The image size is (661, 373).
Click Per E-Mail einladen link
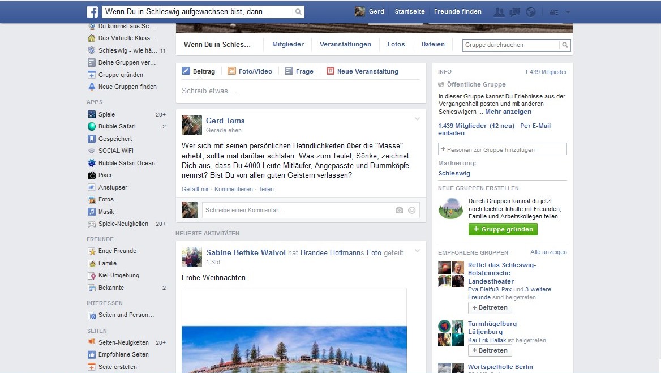pyautogui.click(x=494, y=130)
